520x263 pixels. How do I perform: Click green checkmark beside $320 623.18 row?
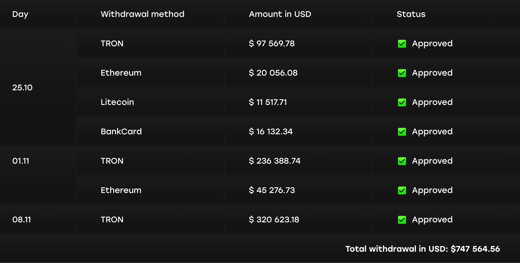tap(402, 220)
